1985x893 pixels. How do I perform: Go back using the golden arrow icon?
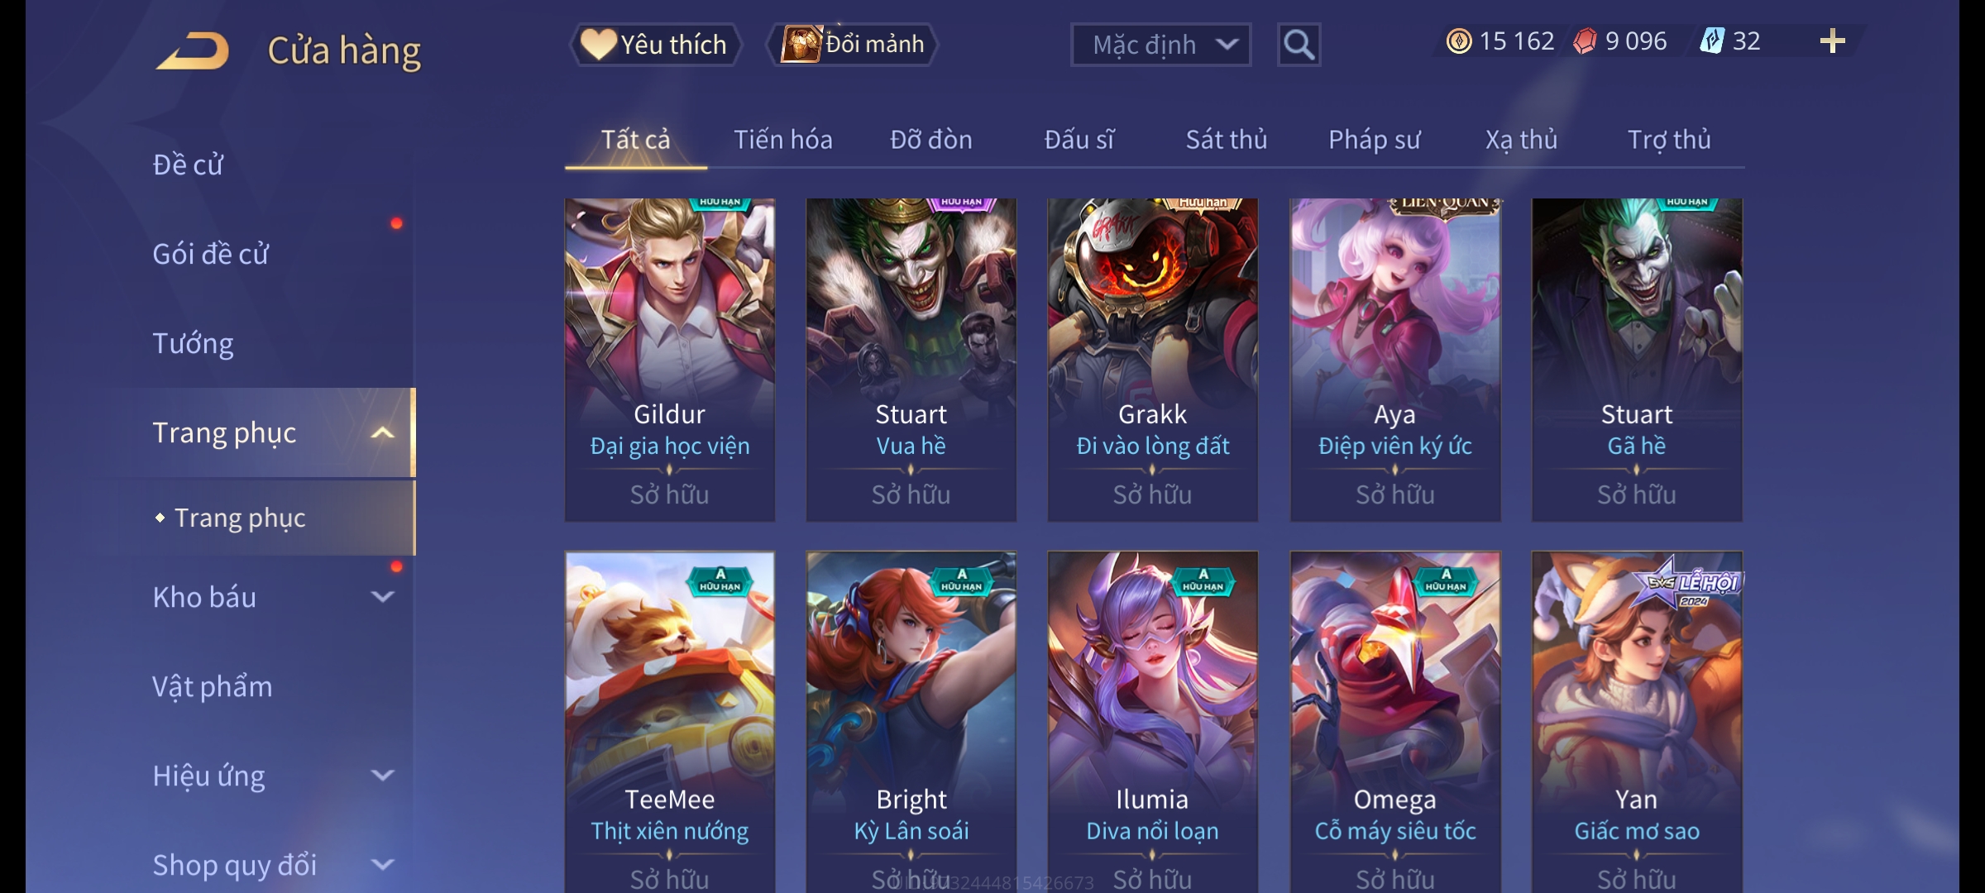(193, 50)
